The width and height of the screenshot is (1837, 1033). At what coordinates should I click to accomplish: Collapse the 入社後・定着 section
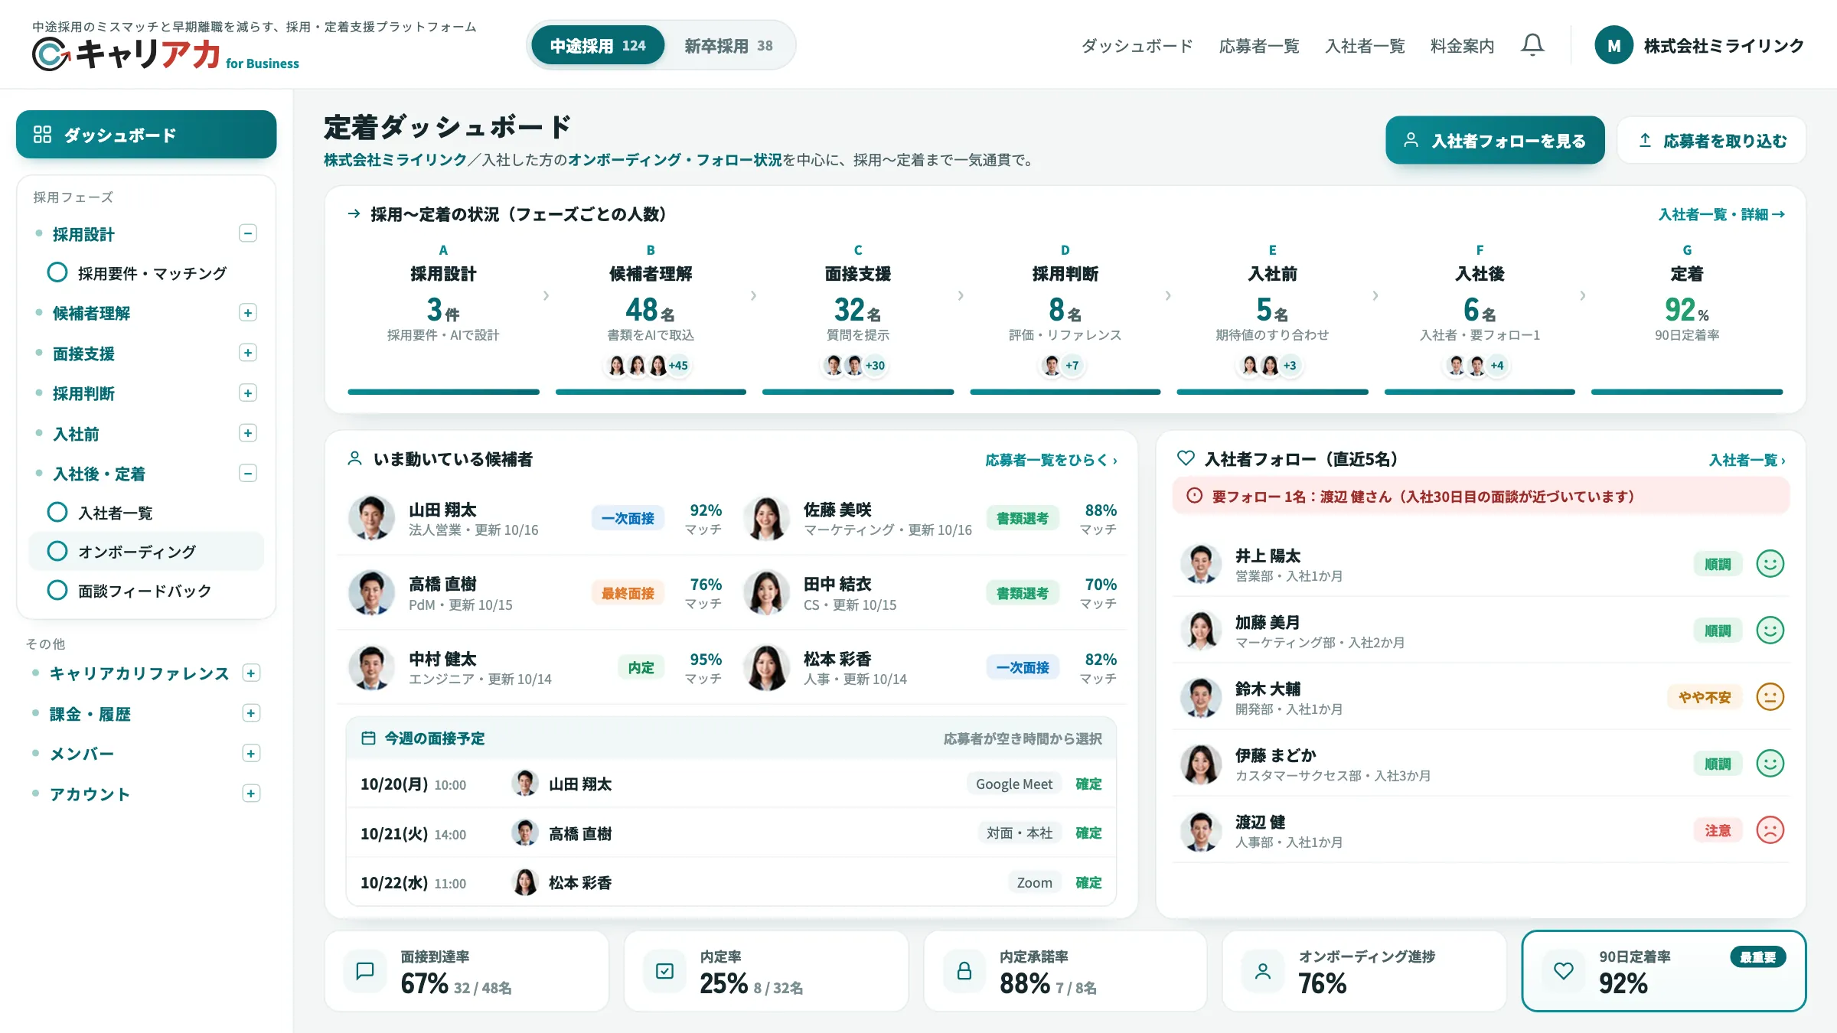pyautogui.click(x=247, y=473)
